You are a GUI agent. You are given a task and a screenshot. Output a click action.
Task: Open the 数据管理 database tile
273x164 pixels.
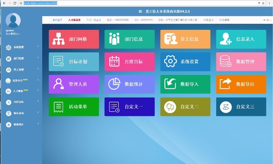tap(241, 61)
